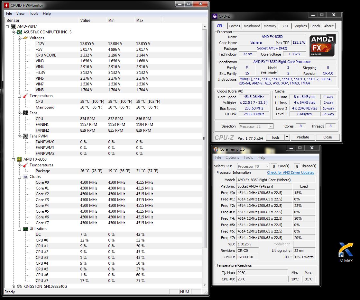Collapse the AMD-WIN7 root node
This screenshot has height=300, width=360.
tap(7, 27)
